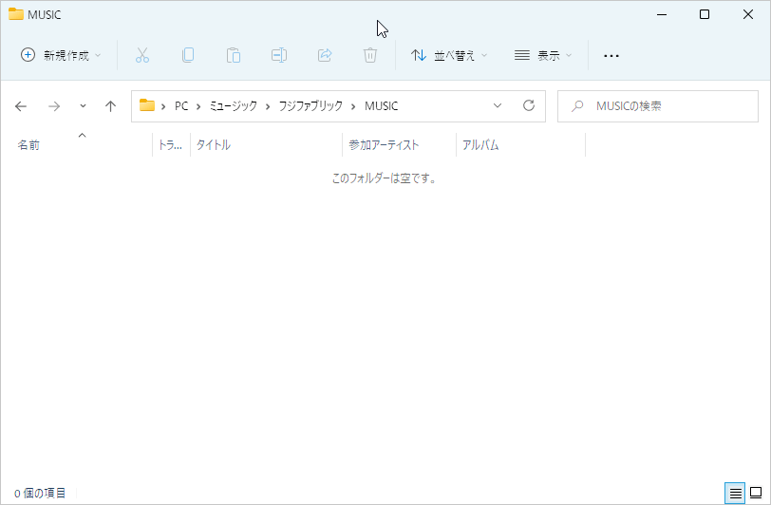Click the Delete trash can icon

(x=370, y=55)
